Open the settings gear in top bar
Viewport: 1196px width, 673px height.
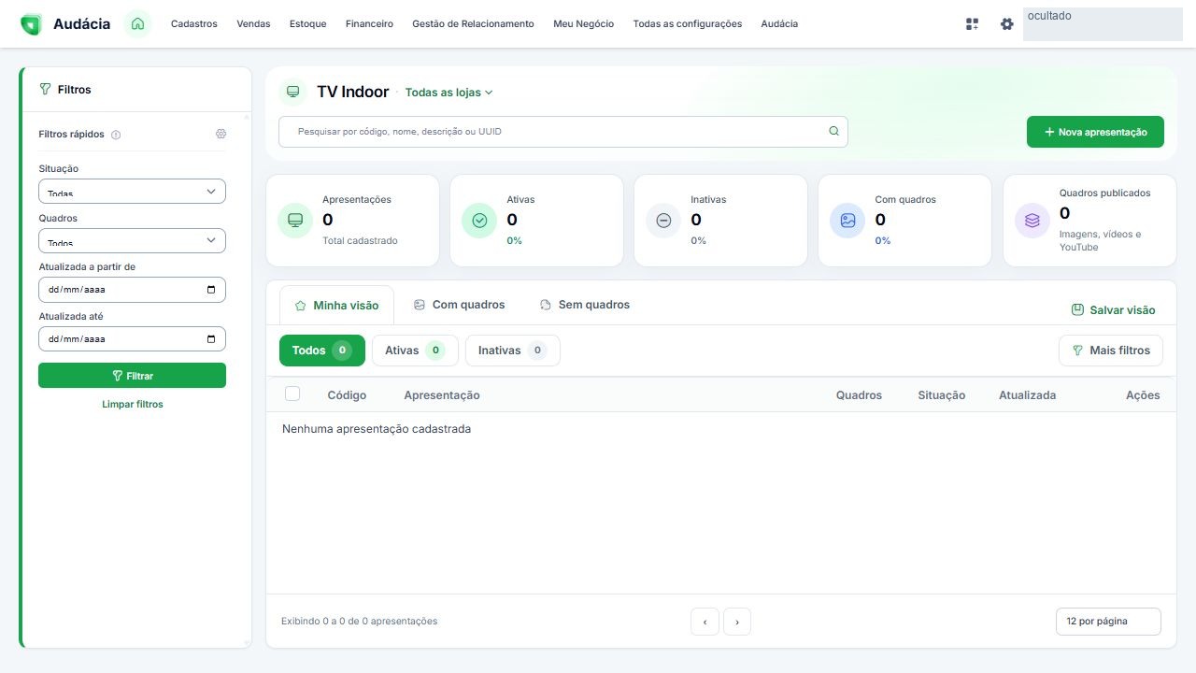(1006, 24)
